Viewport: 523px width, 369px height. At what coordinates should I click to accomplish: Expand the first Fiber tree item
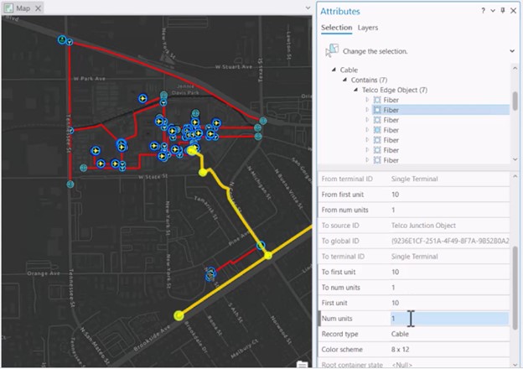pos(366,100)
